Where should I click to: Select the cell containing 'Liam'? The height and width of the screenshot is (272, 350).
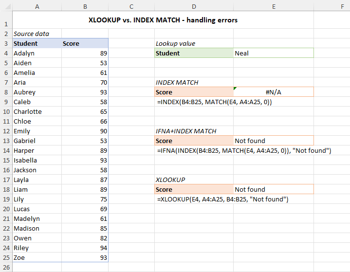click(x=37, y=189)
